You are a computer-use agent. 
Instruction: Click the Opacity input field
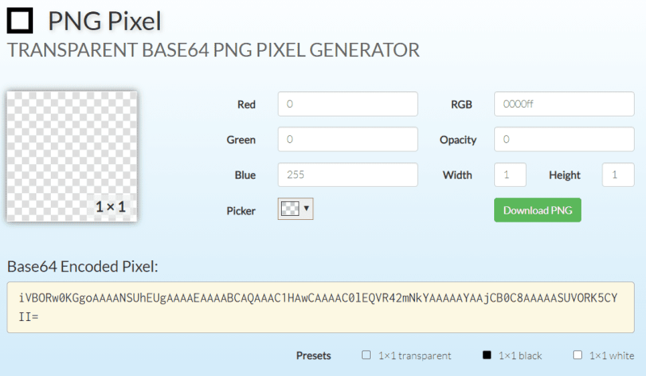[x=564, y=139]
